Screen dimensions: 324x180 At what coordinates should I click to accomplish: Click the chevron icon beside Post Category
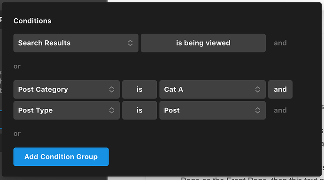click(x=112, y=90)
